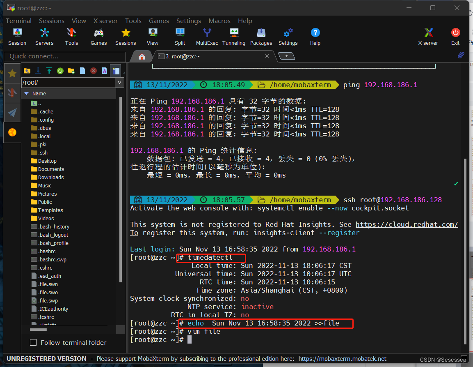Open the Tools menu

[133, 21]
